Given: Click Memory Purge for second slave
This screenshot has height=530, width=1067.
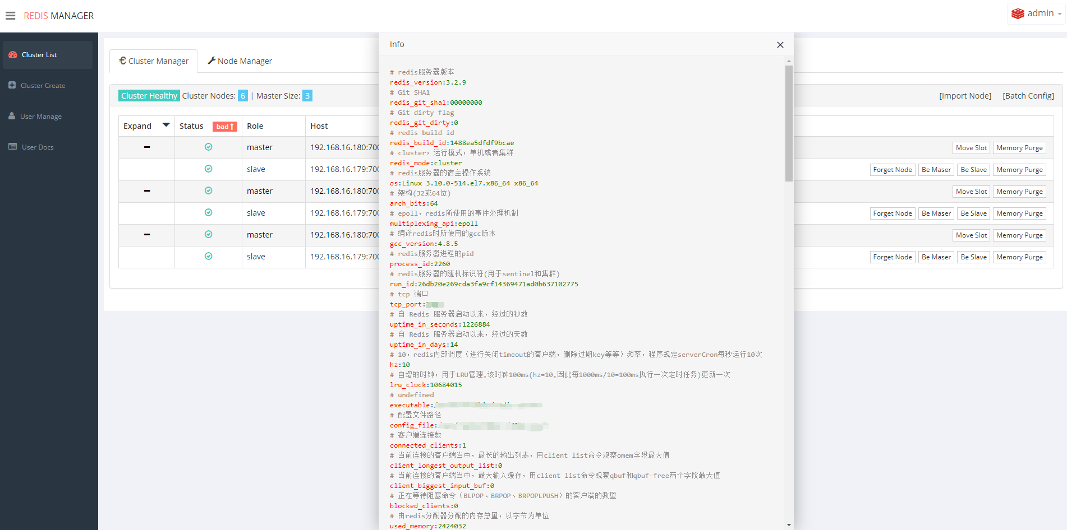Looking at the screenshot, I should (1019, 213).
